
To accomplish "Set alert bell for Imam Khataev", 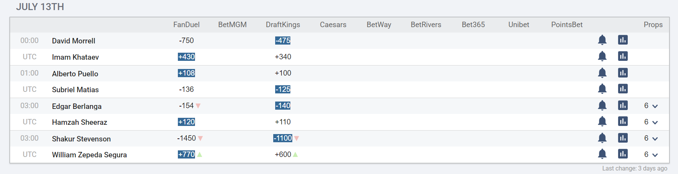I will click(602, 56).
